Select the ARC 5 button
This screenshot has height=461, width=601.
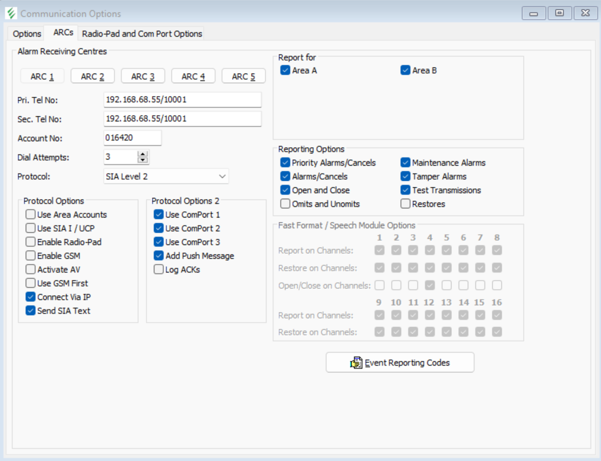(x=243, y=76)
